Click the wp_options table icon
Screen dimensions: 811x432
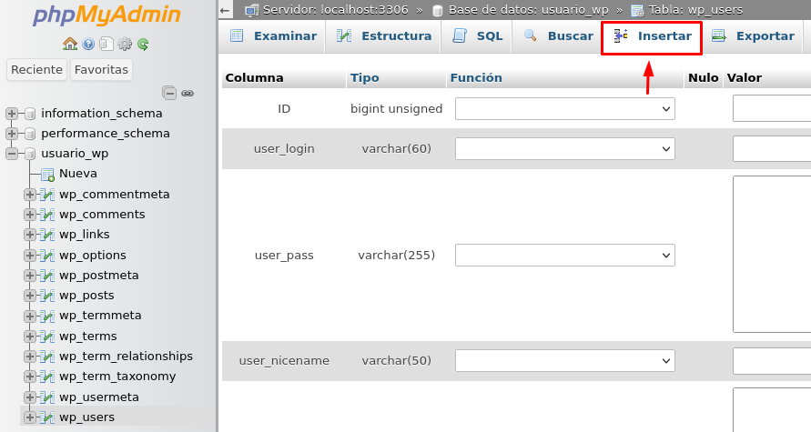pos(47,256)
